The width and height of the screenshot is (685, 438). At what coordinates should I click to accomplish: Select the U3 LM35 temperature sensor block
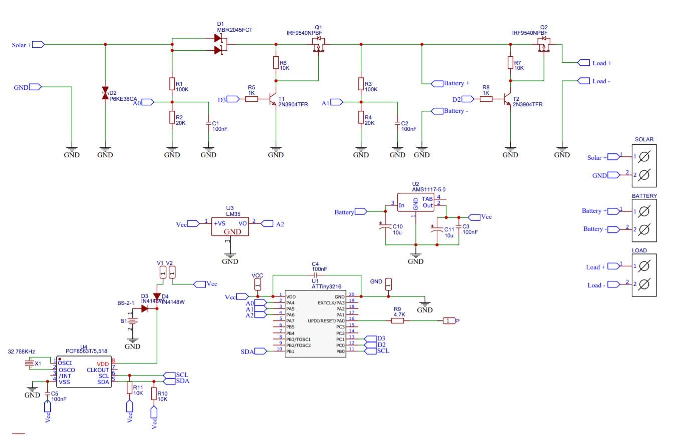[x=230, y=226]
